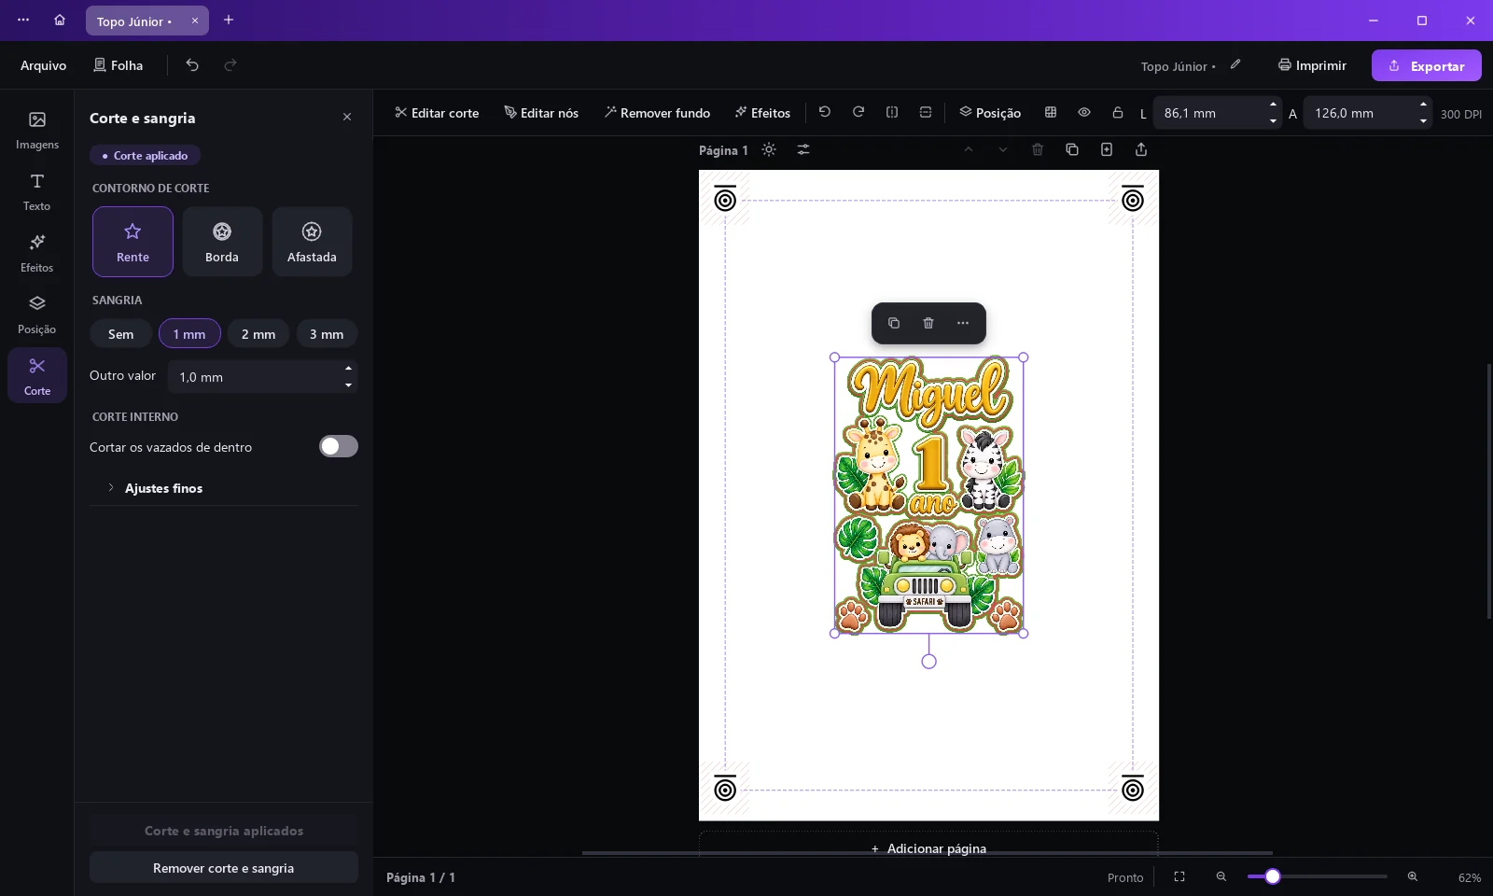The width and height of the screenshot is (1493, 896).
Task: Open a new tab with plus
Action: pos(229,20)
